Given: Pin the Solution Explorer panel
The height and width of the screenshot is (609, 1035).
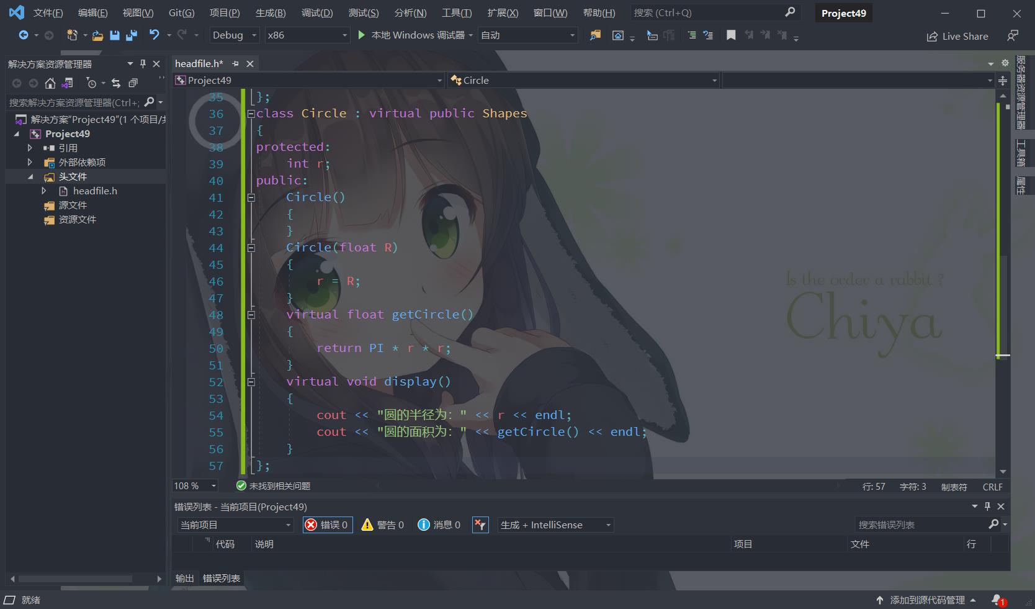Looking at the screenshot, I should pos(143,64).
